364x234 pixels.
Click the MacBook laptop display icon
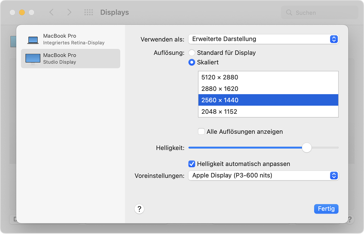point(33,40)
